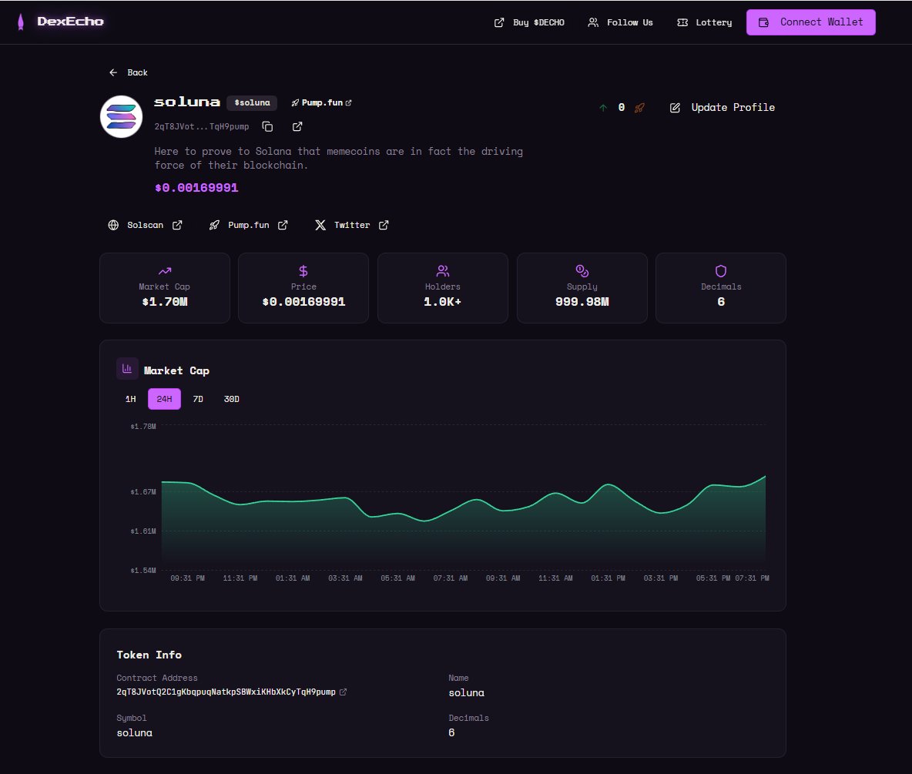Click the chart line near 01:31 PM peak

coord(609,484)
